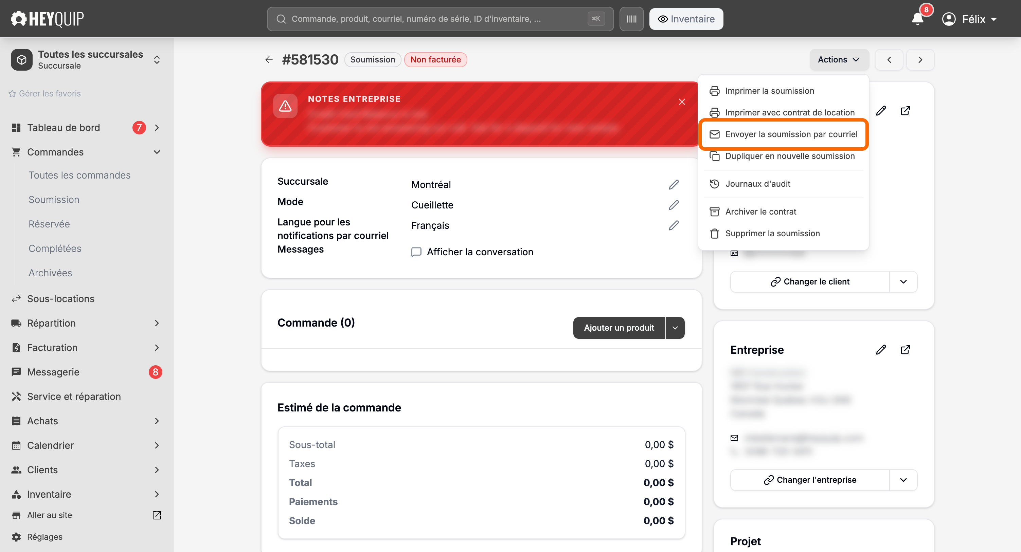Open Service et réparation section
This screenshot has width=1021, height=552.
coord(74,396)
